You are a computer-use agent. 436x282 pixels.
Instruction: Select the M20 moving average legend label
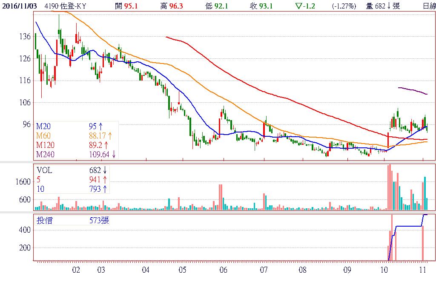coord(43,127)
